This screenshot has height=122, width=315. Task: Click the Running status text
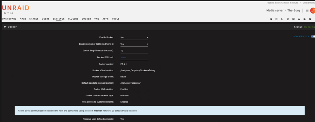310,27
